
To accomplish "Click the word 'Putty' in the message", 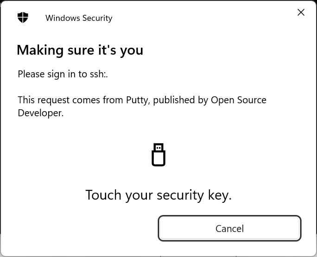I will (138, 100).
